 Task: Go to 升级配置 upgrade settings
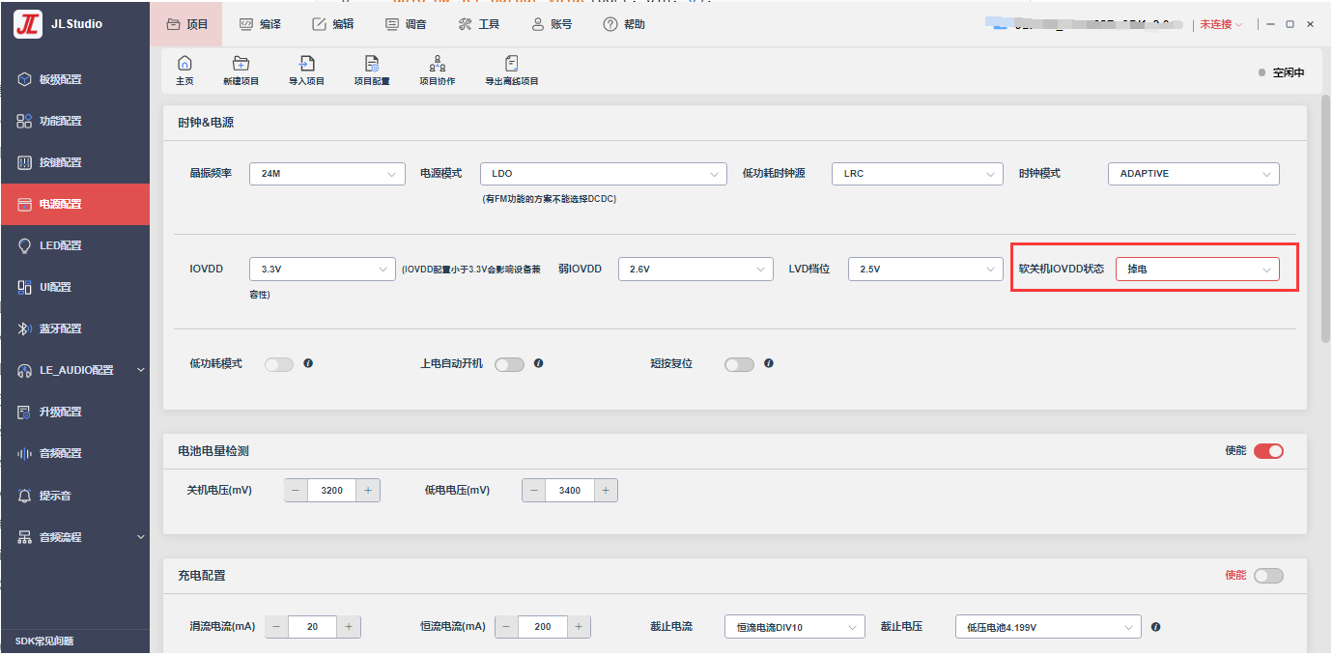(75, 412)
